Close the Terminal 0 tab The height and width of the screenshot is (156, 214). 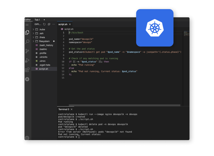click(71, 110)
